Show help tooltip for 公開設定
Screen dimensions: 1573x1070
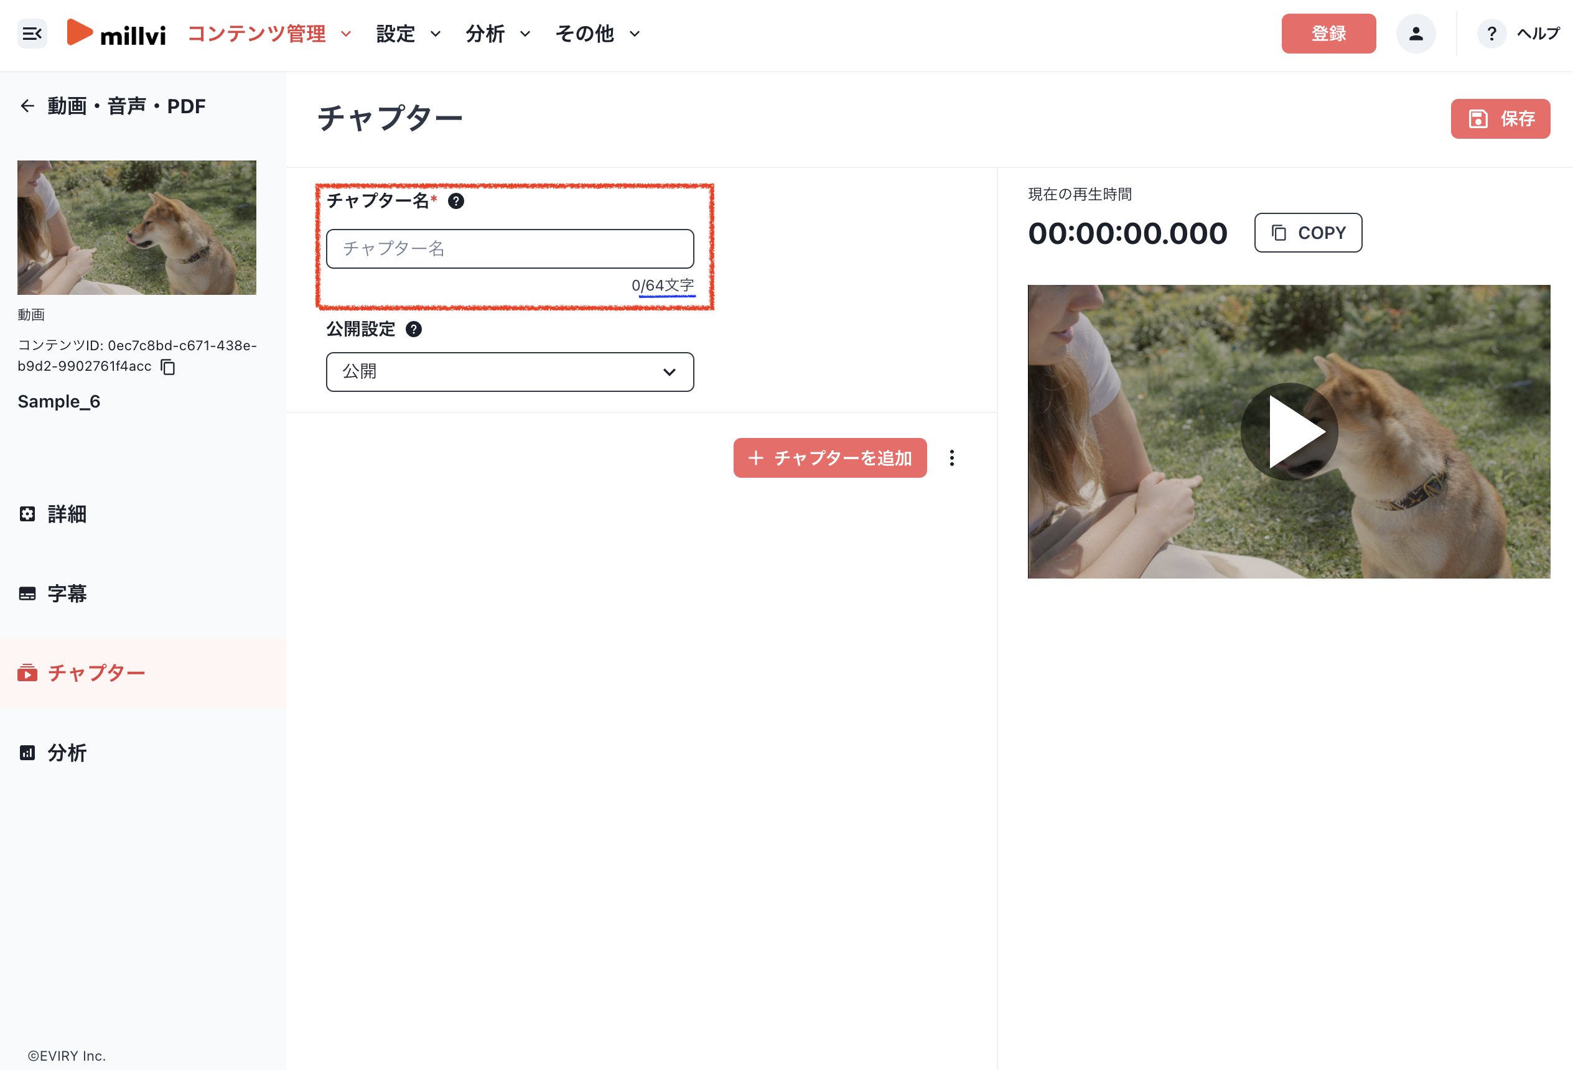(414, 329)
